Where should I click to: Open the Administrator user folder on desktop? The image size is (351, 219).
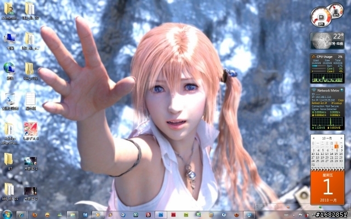[9, 11]
